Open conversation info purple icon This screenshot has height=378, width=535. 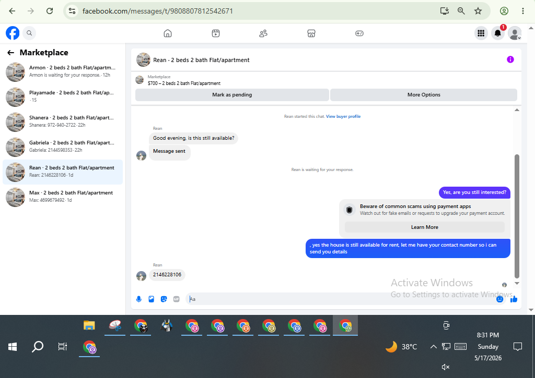click(x=510, y=59)
